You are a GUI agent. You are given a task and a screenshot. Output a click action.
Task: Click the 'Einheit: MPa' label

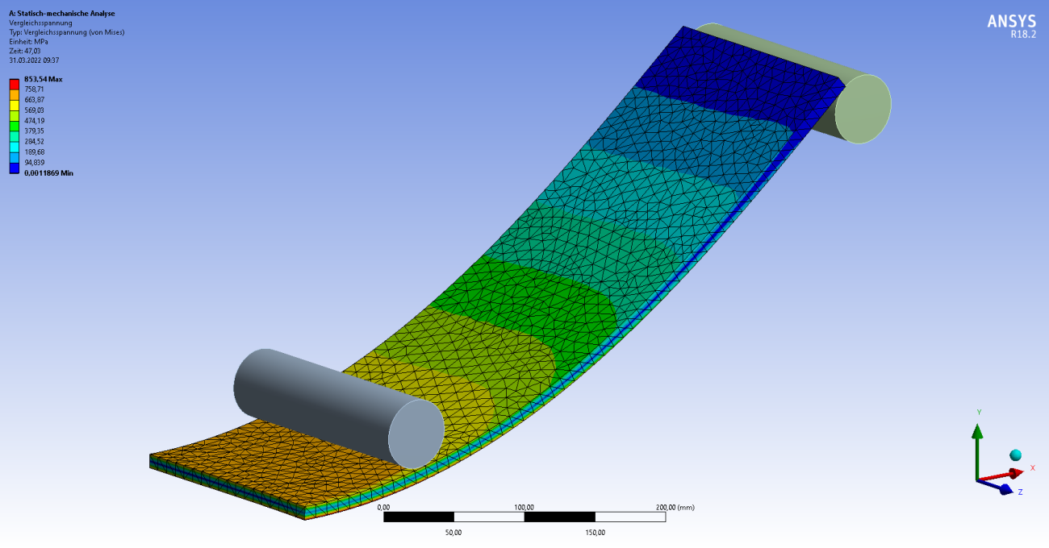pos(28,41)
